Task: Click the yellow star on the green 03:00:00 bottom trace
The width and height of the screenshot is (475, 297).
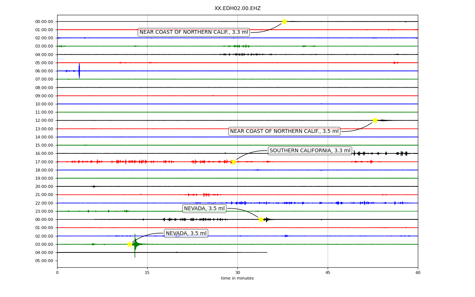Action: [130, 244]
